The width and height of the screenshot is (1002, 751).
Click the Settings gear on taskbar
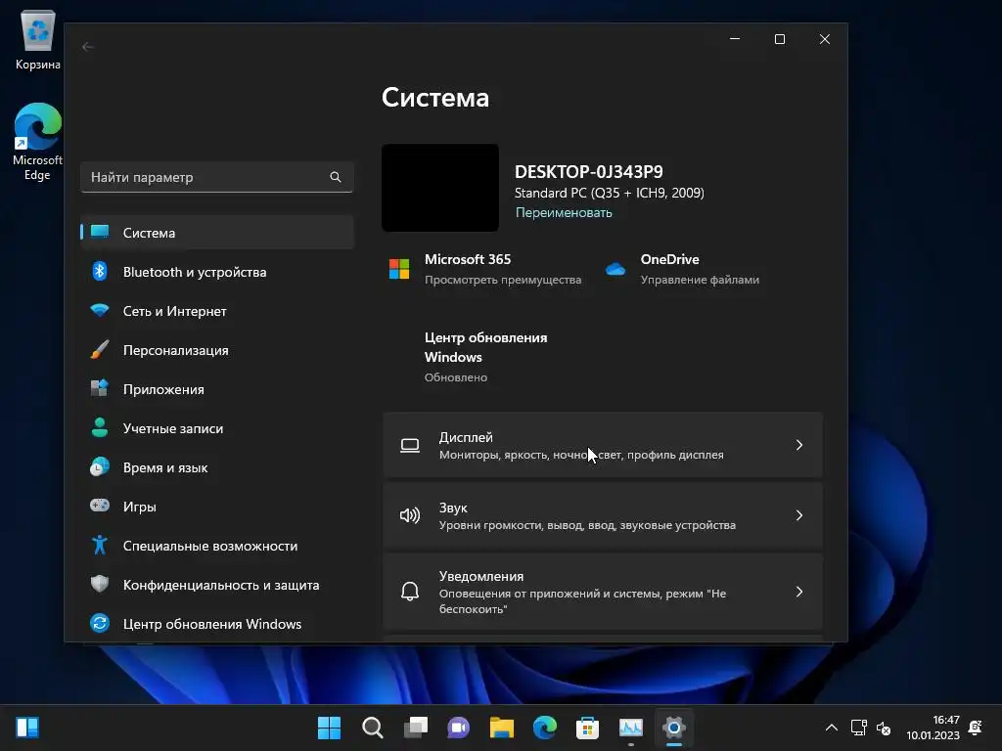(x=673, y=728)
